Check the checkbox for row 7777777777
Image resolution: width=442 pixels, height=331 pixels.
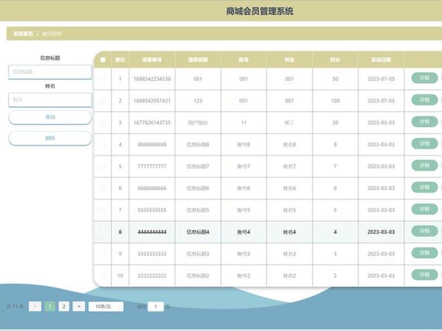[103, 167]
